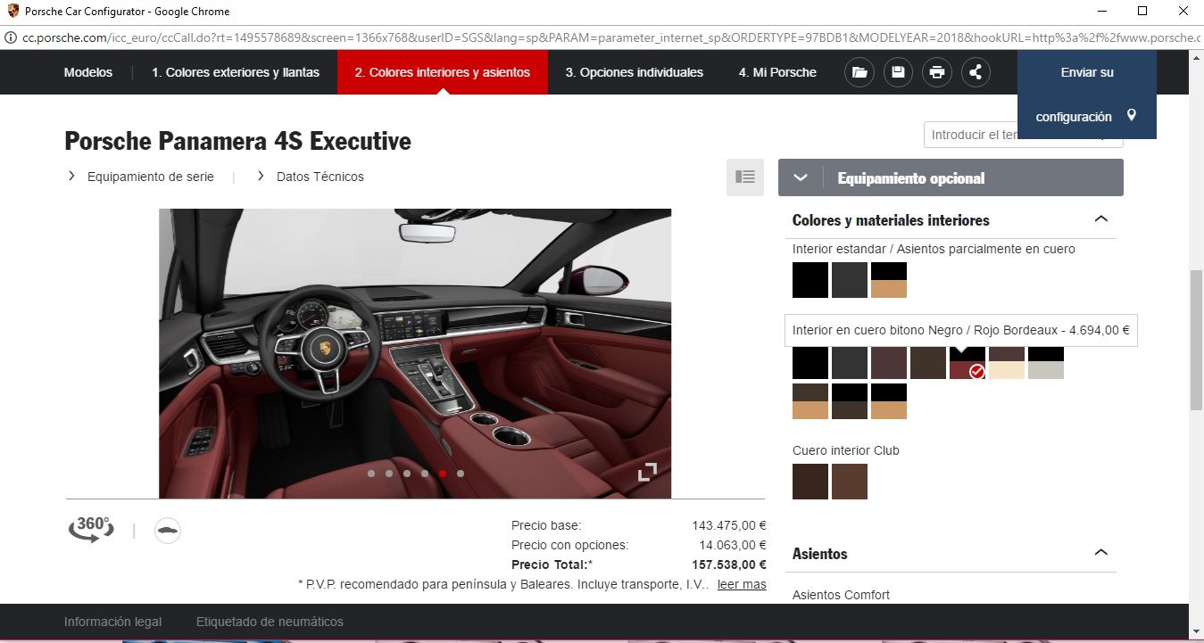Open 4. Mi Porsche tab
The width and height of the screenshot is (1204, 643).
(777, 72)
